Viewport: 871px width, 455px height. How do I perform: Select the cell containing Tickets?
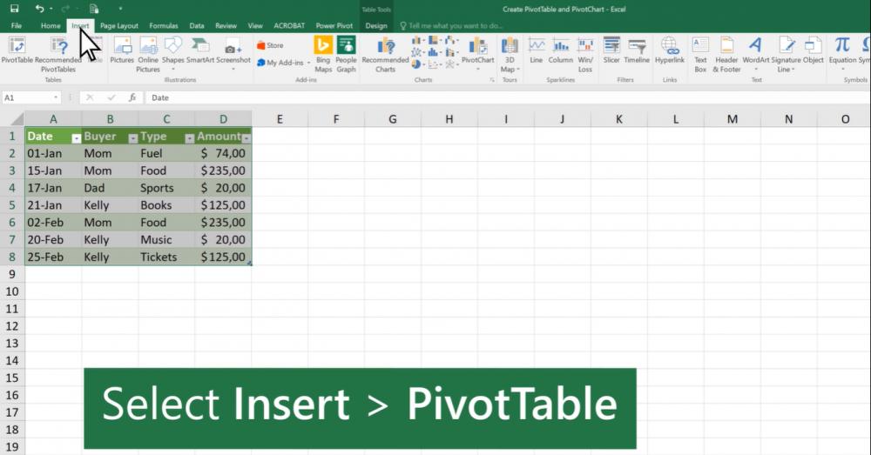pos(166,257)
